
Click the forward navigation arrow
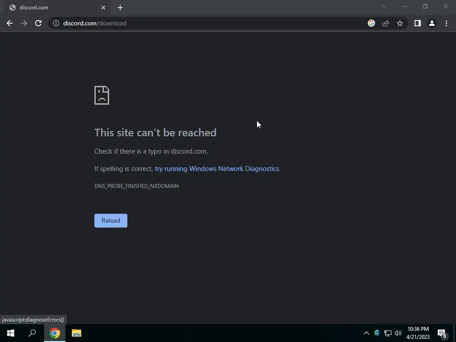pos(24,23)
